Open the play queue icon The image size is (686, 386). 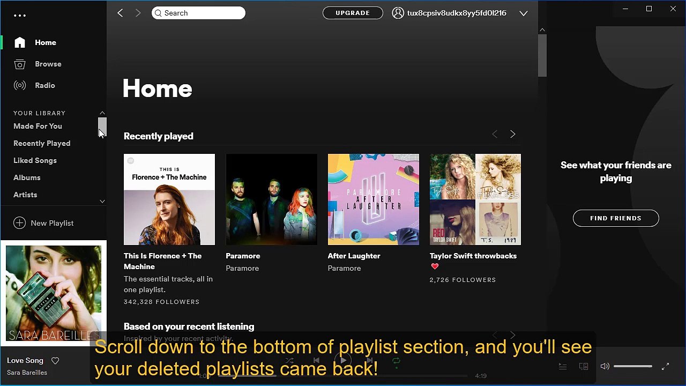(x=563, y=366)
